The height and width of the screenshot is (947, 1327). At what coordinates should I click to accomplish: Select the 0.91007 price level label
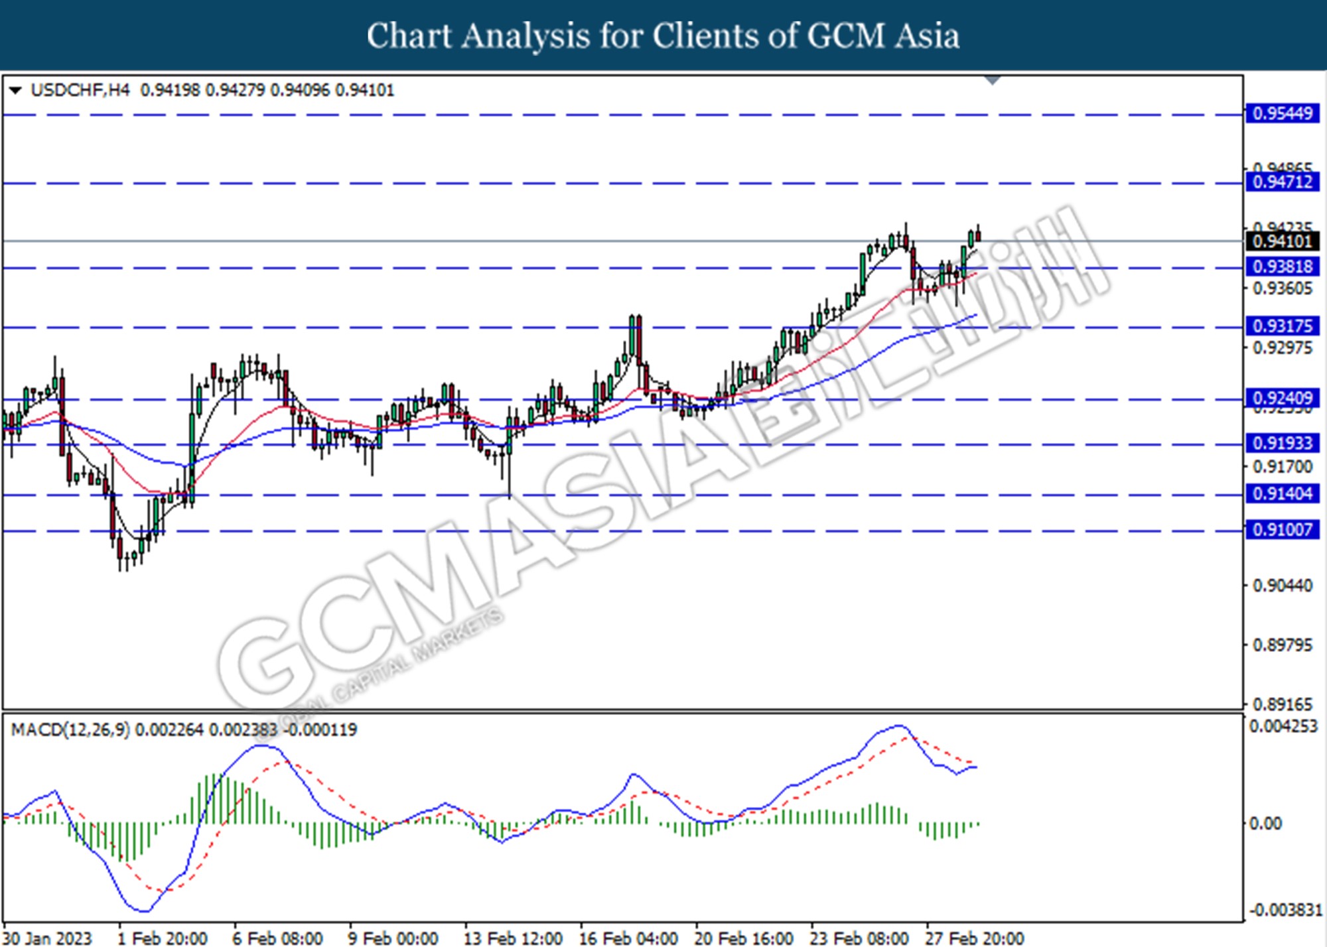(x=1282, y=530)
